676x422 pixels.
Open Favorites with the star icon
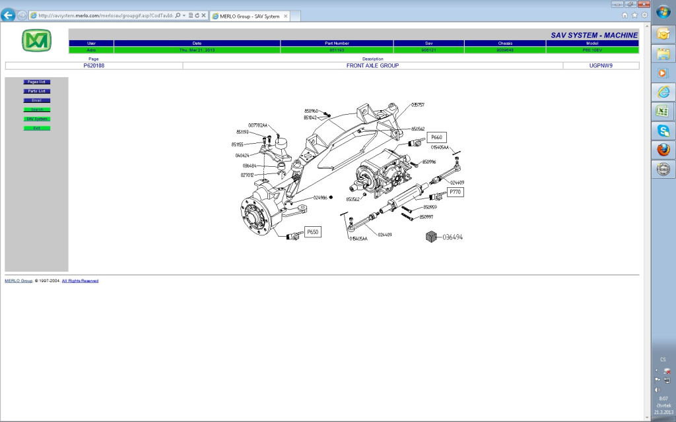634,15
